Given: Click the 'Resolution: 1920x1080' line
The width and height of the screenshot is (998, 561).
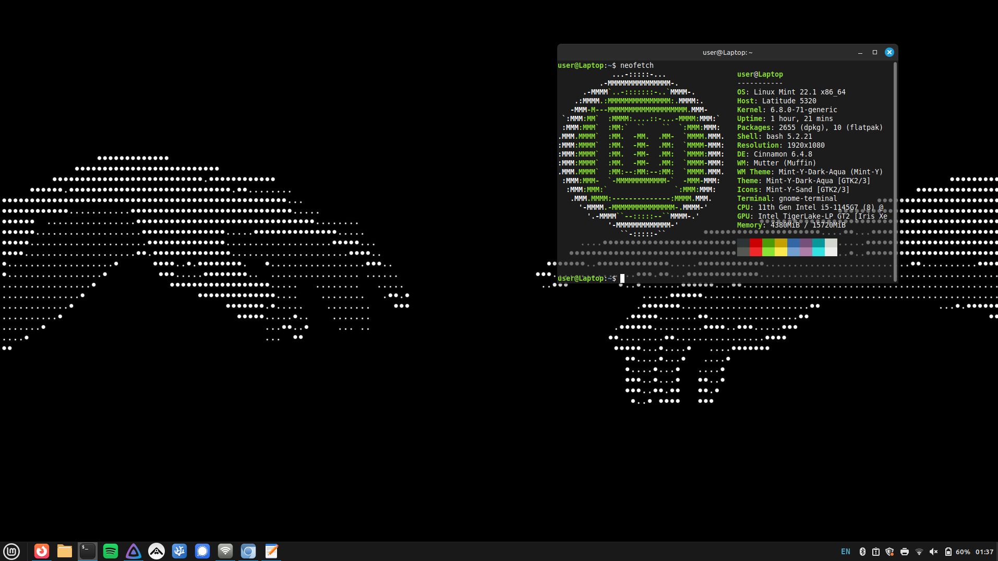Looking at the screenshot, I should tap(781, 145).
